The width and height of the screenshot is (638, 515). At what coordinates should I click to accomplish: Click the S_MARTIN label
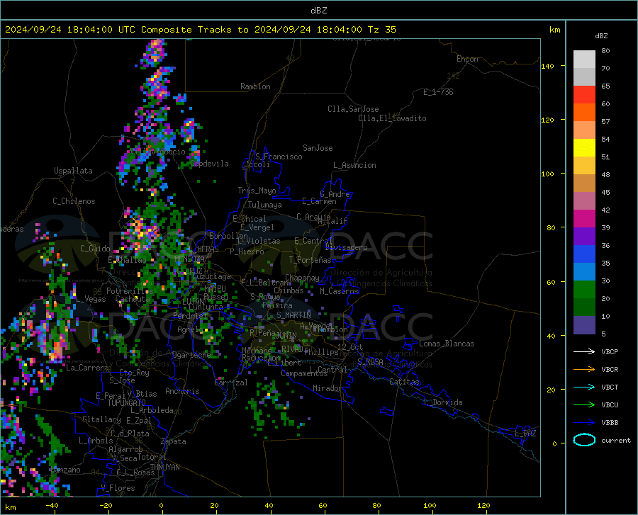click(293, 315)
